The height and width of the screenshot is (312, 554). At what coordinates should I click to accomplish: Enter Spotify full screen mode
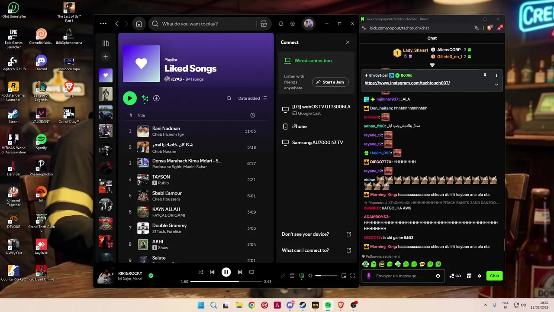coord(353,276)
